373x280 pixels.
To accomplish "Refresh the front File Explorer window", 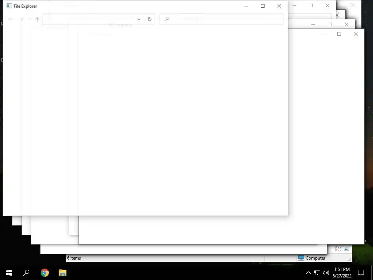I will [x=149, y=19].
